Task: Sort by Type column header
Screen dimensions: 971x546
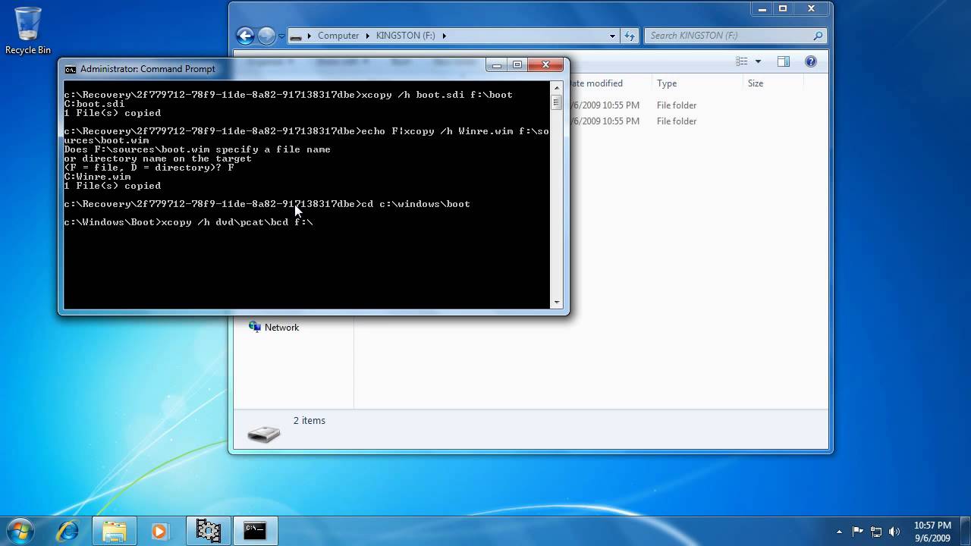Action: point(667,83)
